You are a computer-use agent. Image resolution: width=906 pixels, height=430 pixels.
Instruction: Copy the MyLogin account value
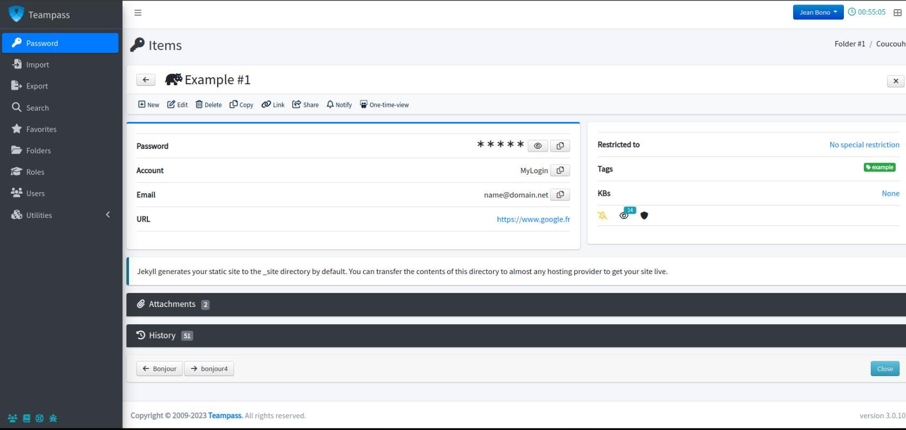(560, 170)
